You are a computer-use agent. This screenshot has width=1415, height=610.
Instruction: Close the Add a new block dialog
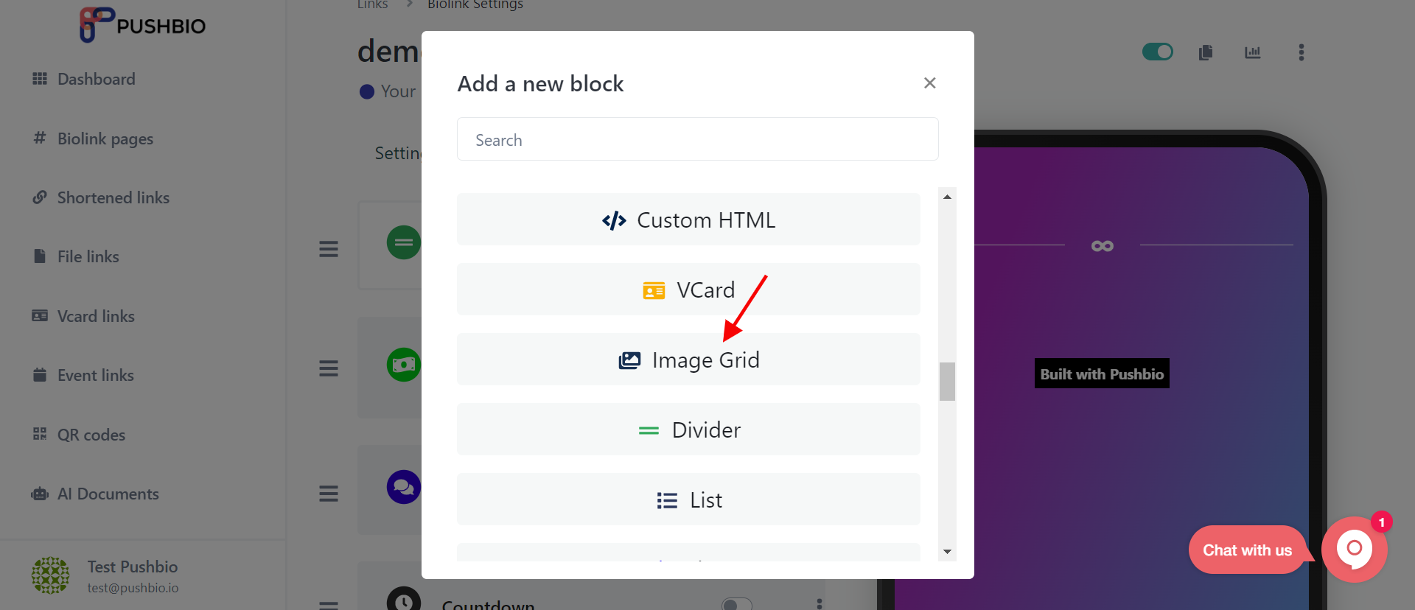point(930,83)
